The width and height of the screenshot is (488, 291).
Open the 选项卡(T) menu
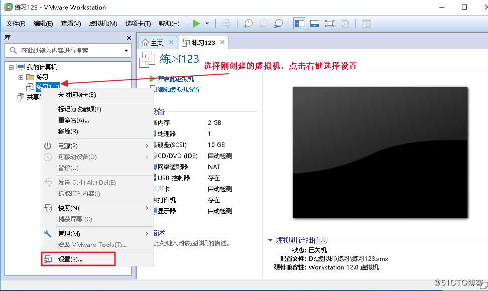pos(138,24)
